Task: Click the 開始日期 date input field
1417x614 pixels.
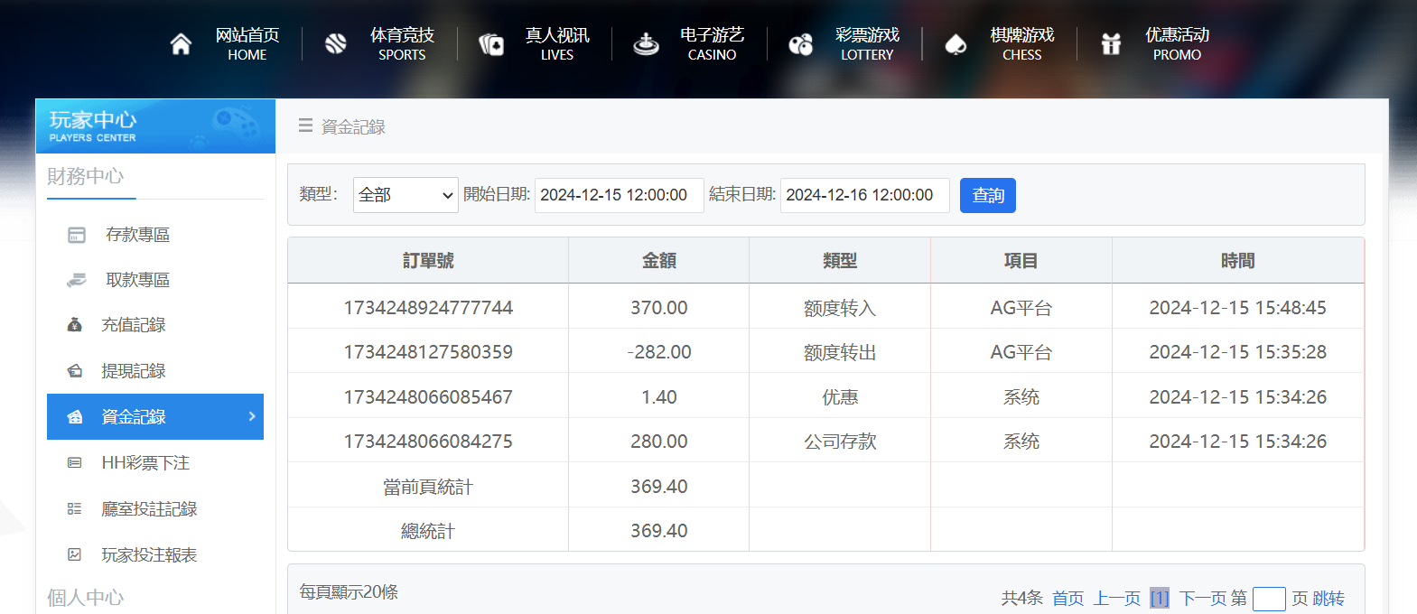Action: click(619, 195)
